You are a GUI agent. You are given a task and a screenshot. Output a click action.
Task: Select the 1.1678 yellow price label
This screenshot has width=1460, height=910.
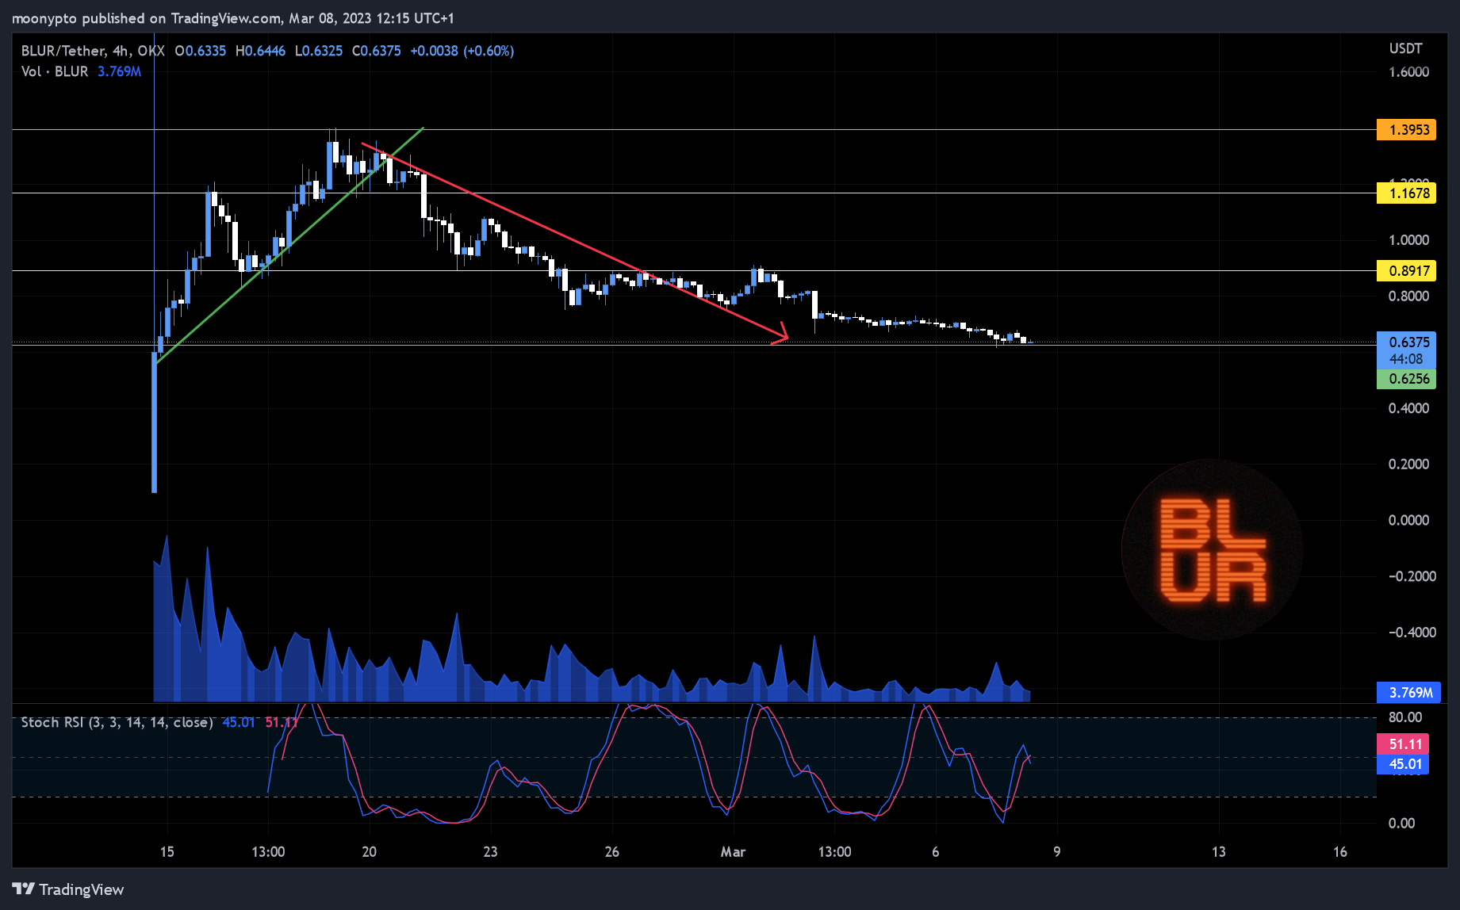coord(1406,193)
